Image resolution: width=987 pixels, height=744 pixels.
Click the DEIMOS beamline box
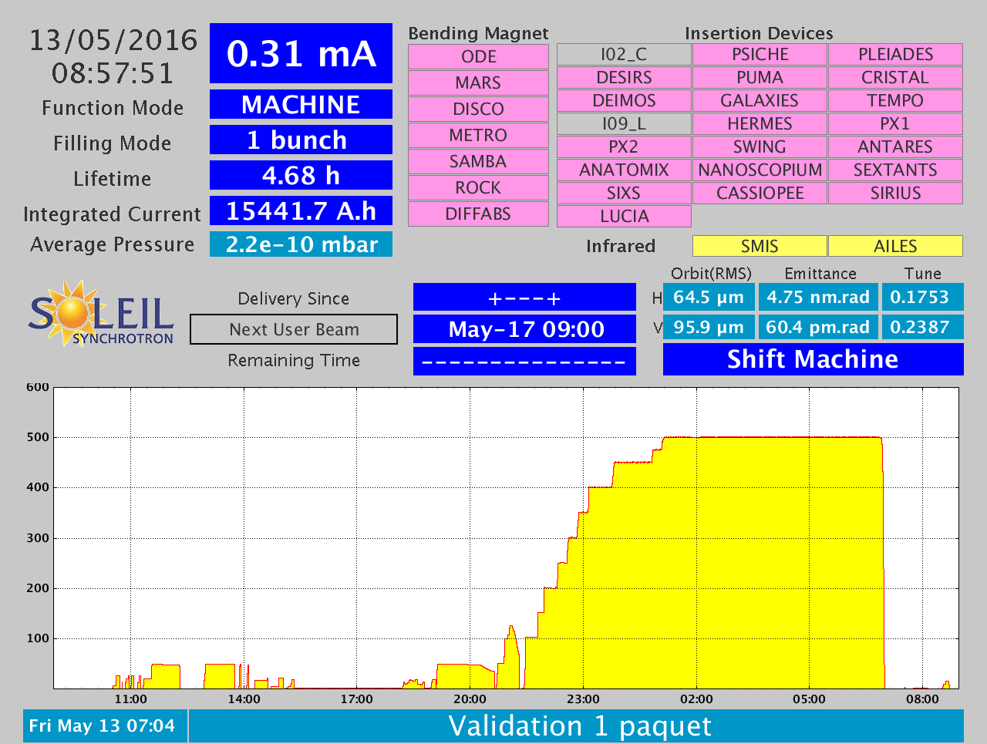coord(624,100)
